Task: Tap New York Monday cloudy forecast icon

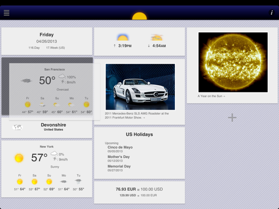Action: point(64,182)
